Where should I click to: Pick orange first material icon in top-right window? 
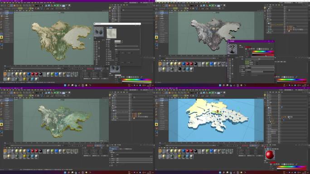tap(160, 64)
